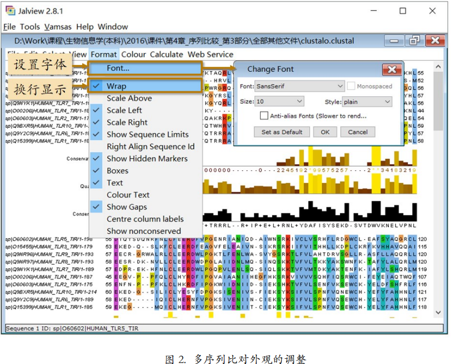Click the consensus sequence text row
451x364 pixels.
pos(310,226)
